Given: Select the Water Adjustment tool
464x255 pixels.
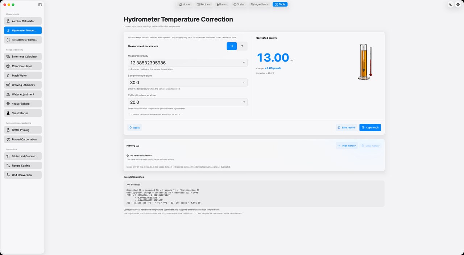Looking at the screenshot, I should pos(23,94).
